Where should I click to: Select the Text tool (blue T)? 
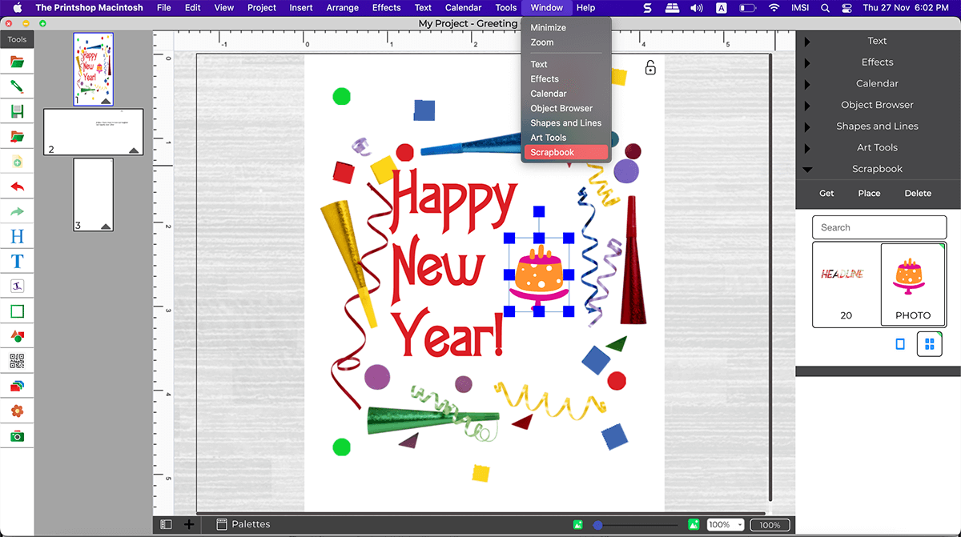(17, 261)
